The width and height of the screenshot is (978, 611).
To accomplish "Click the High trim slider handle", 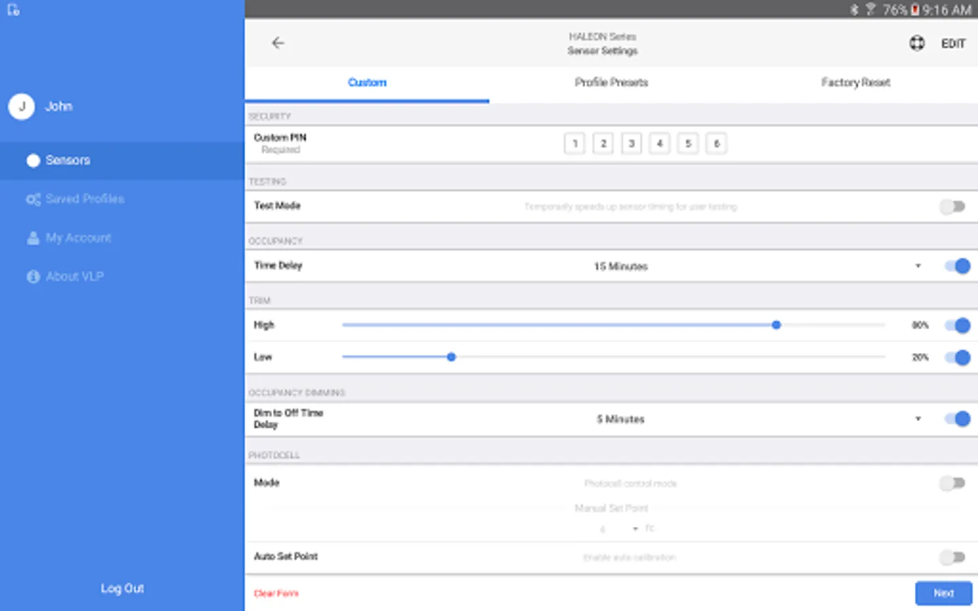I will tap(776, 325).
